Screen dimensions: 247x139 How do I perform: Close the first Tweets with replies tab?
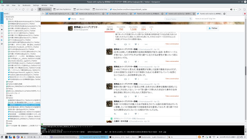(x=73, y=14)
